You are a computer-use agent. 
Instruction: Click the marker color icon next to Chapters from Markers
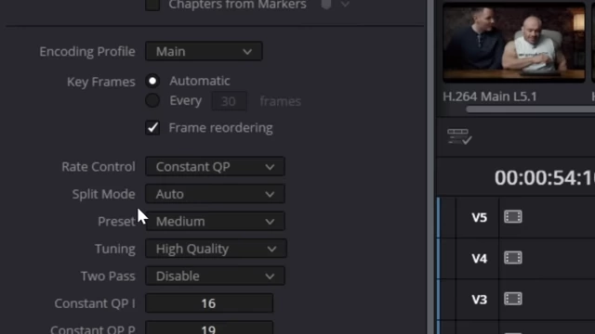[326, 4]
